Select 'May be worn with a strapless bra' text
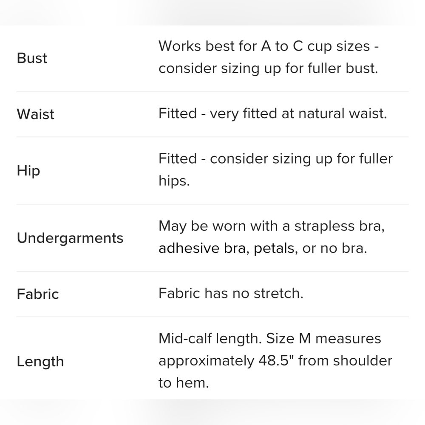 pyautogui.click(x=270, y=226)
